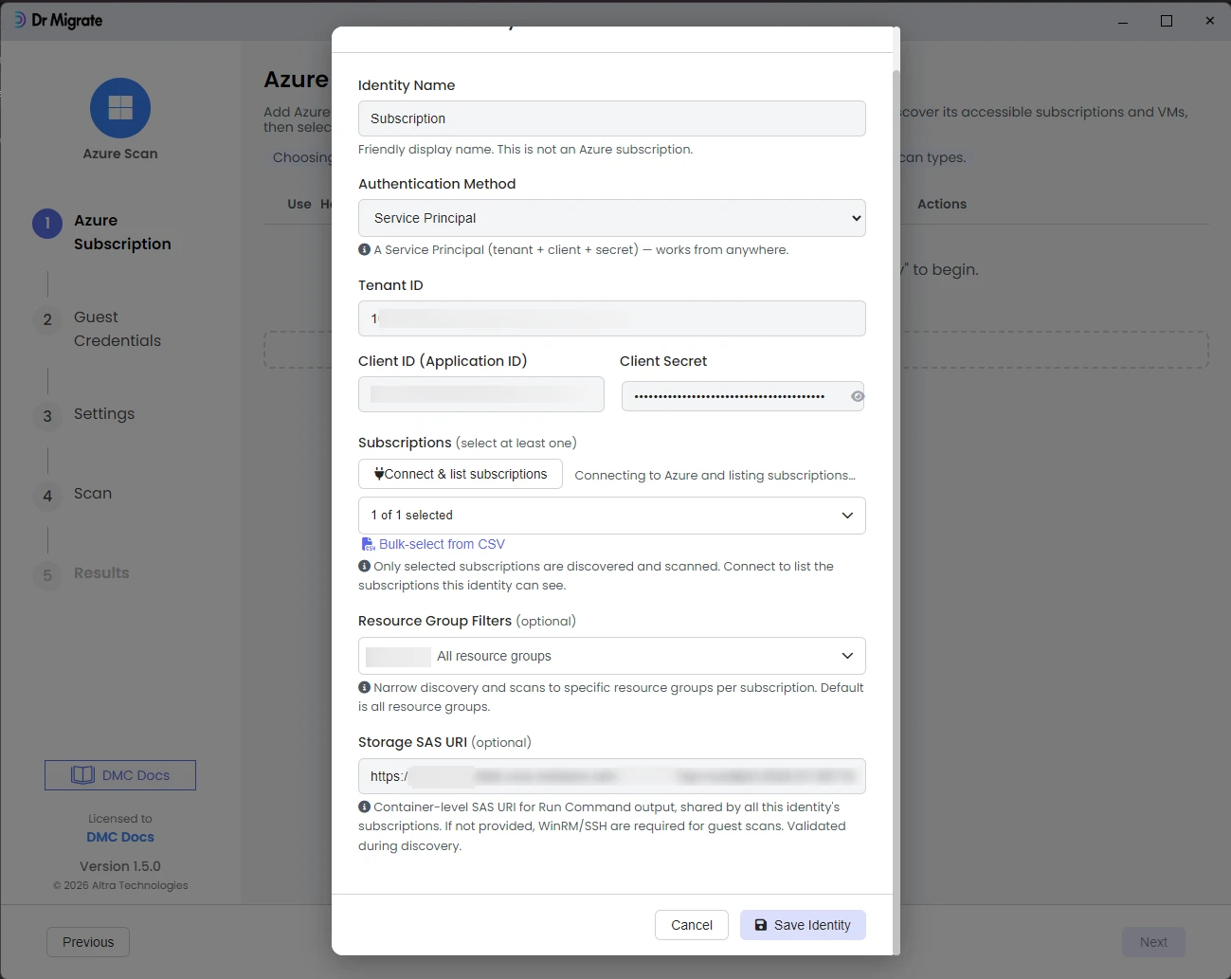This screenshot has width=1231, height=979.
Task: Click the Identity Name field
Action: point(612,118)
